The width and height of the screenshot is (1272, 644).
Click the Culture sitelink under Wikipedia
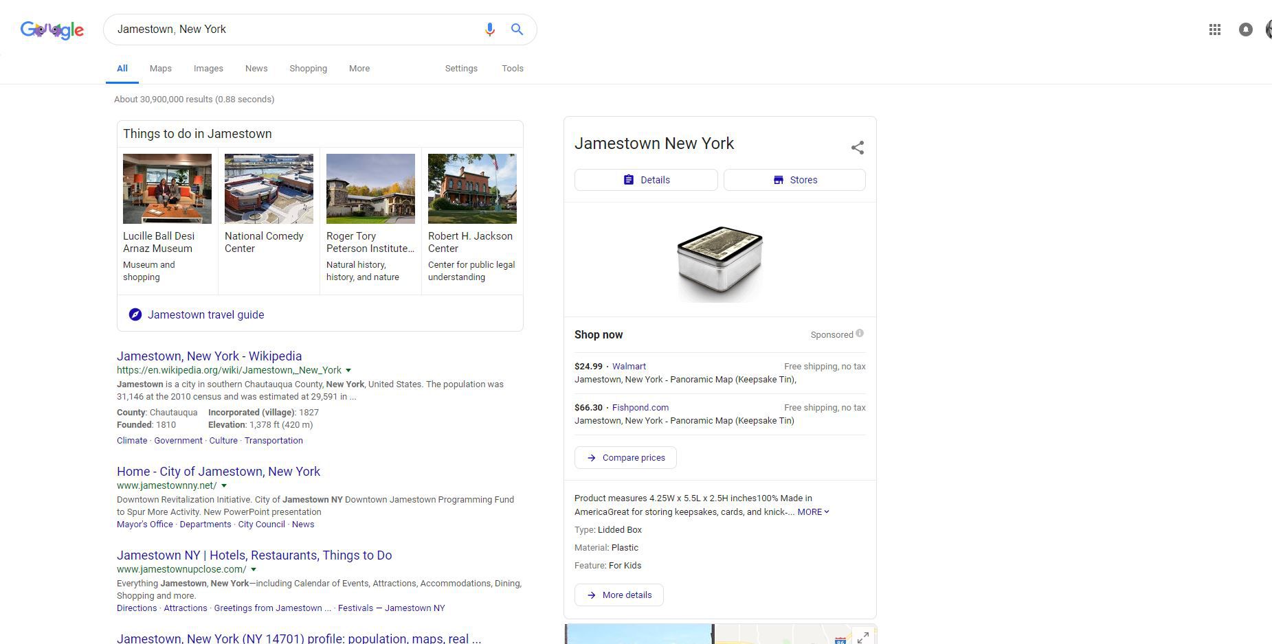point(223,441)
